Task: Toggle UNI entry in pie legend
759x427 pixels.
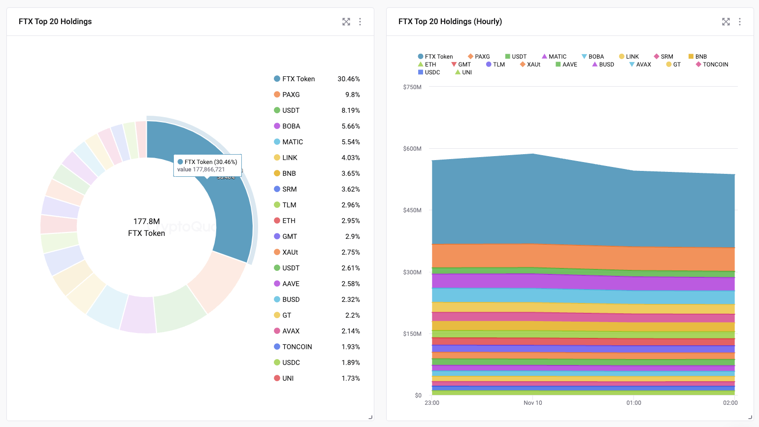Action: pyautogui.click(x=284, y=378)
